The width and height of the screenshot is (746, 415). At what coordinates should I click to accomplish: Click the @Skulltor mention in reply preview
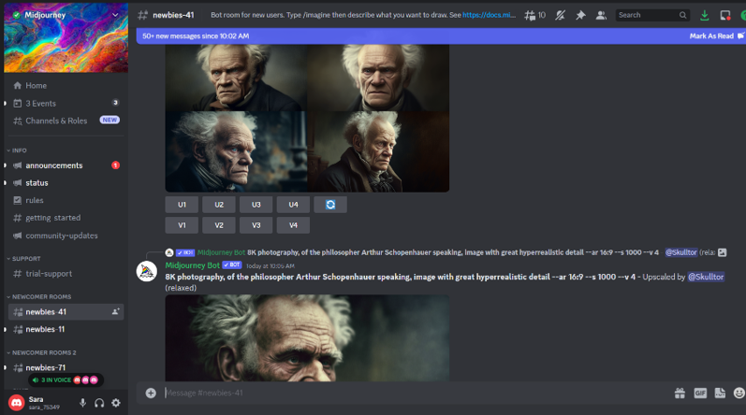point(680,252)
